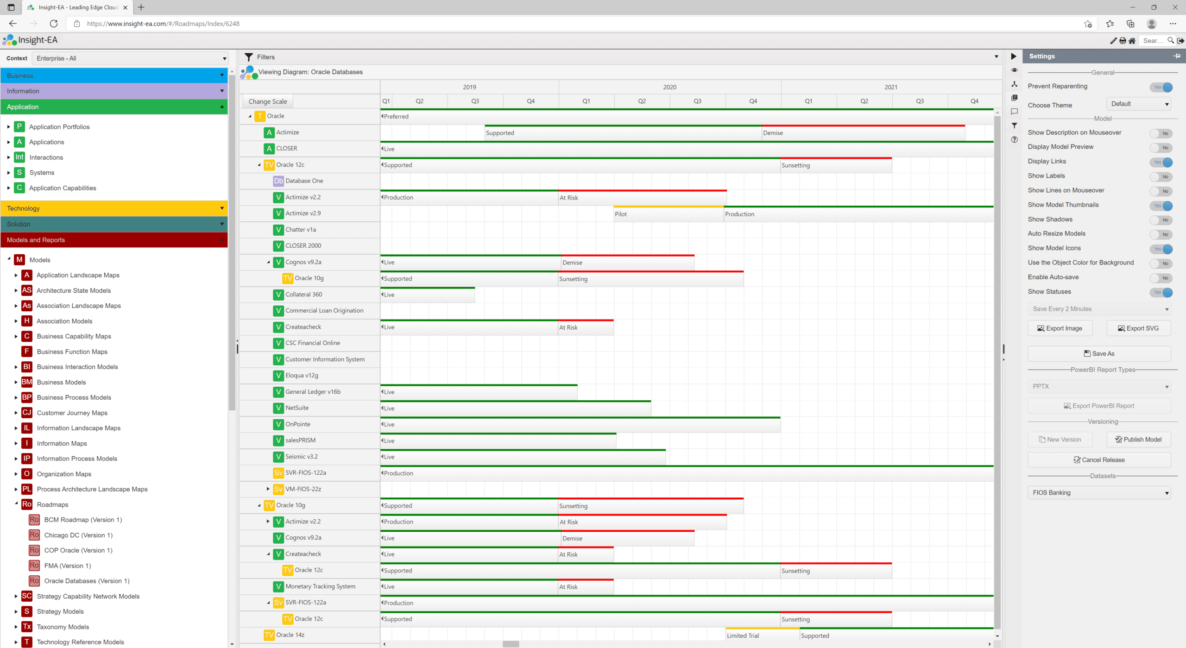Viewport: 1186px width, 648px height.
Task: Click the Publish Model button
Action: point(1138,440)
